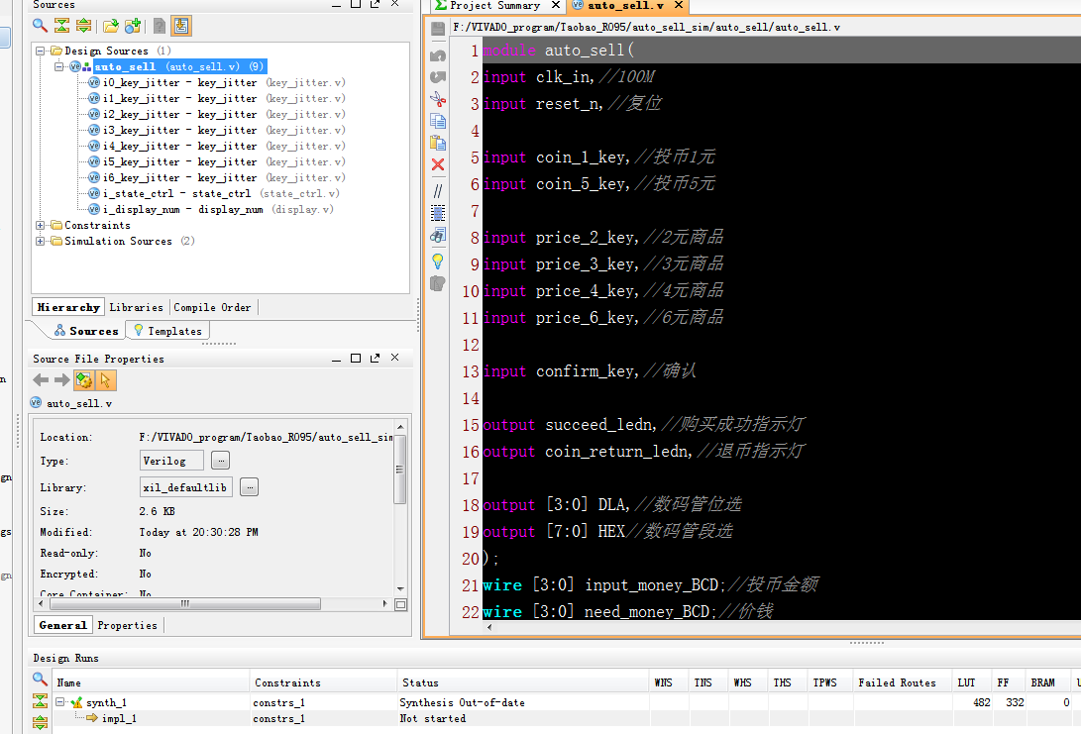Click the Save file disk icon
The height and width of the screenshot is (734, 1081).
437,28
